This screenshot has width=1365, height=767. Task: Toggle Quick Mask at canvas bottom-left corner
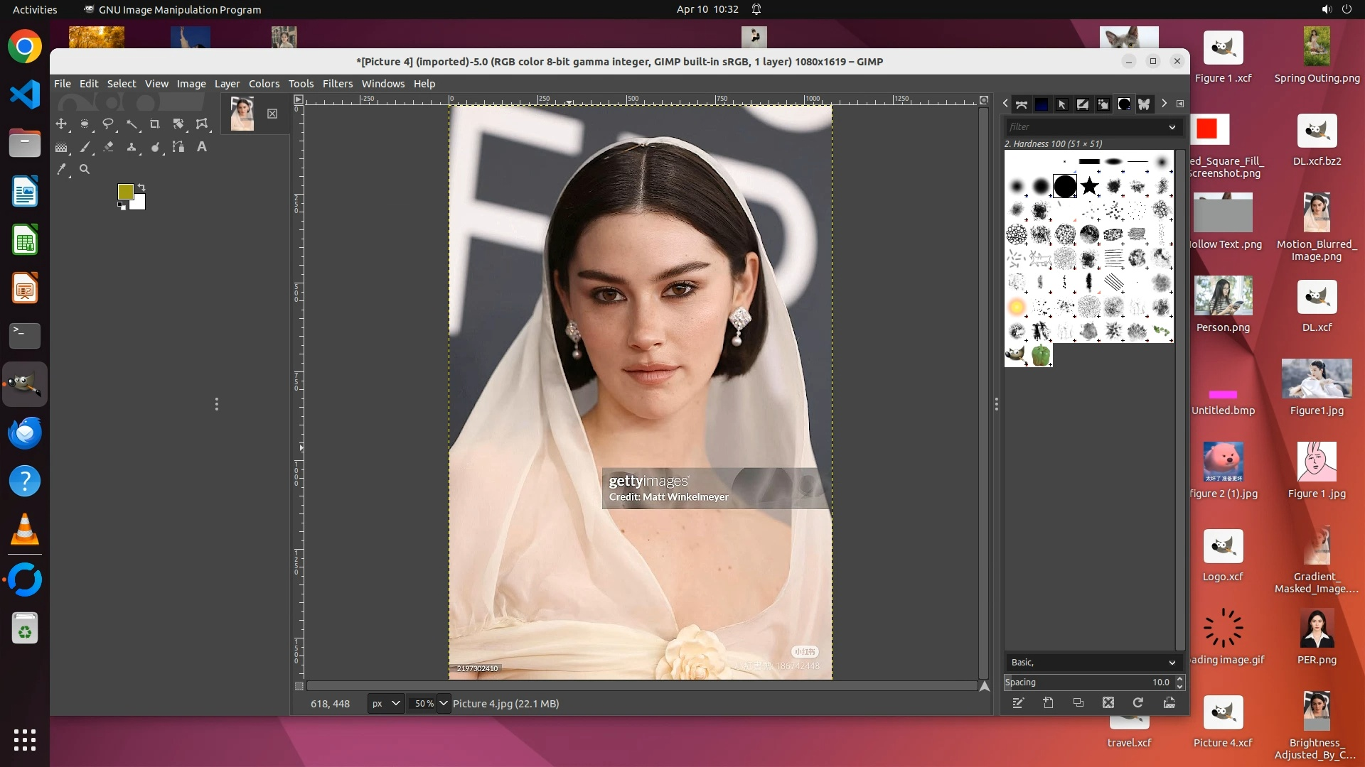(x=299, y=686)
